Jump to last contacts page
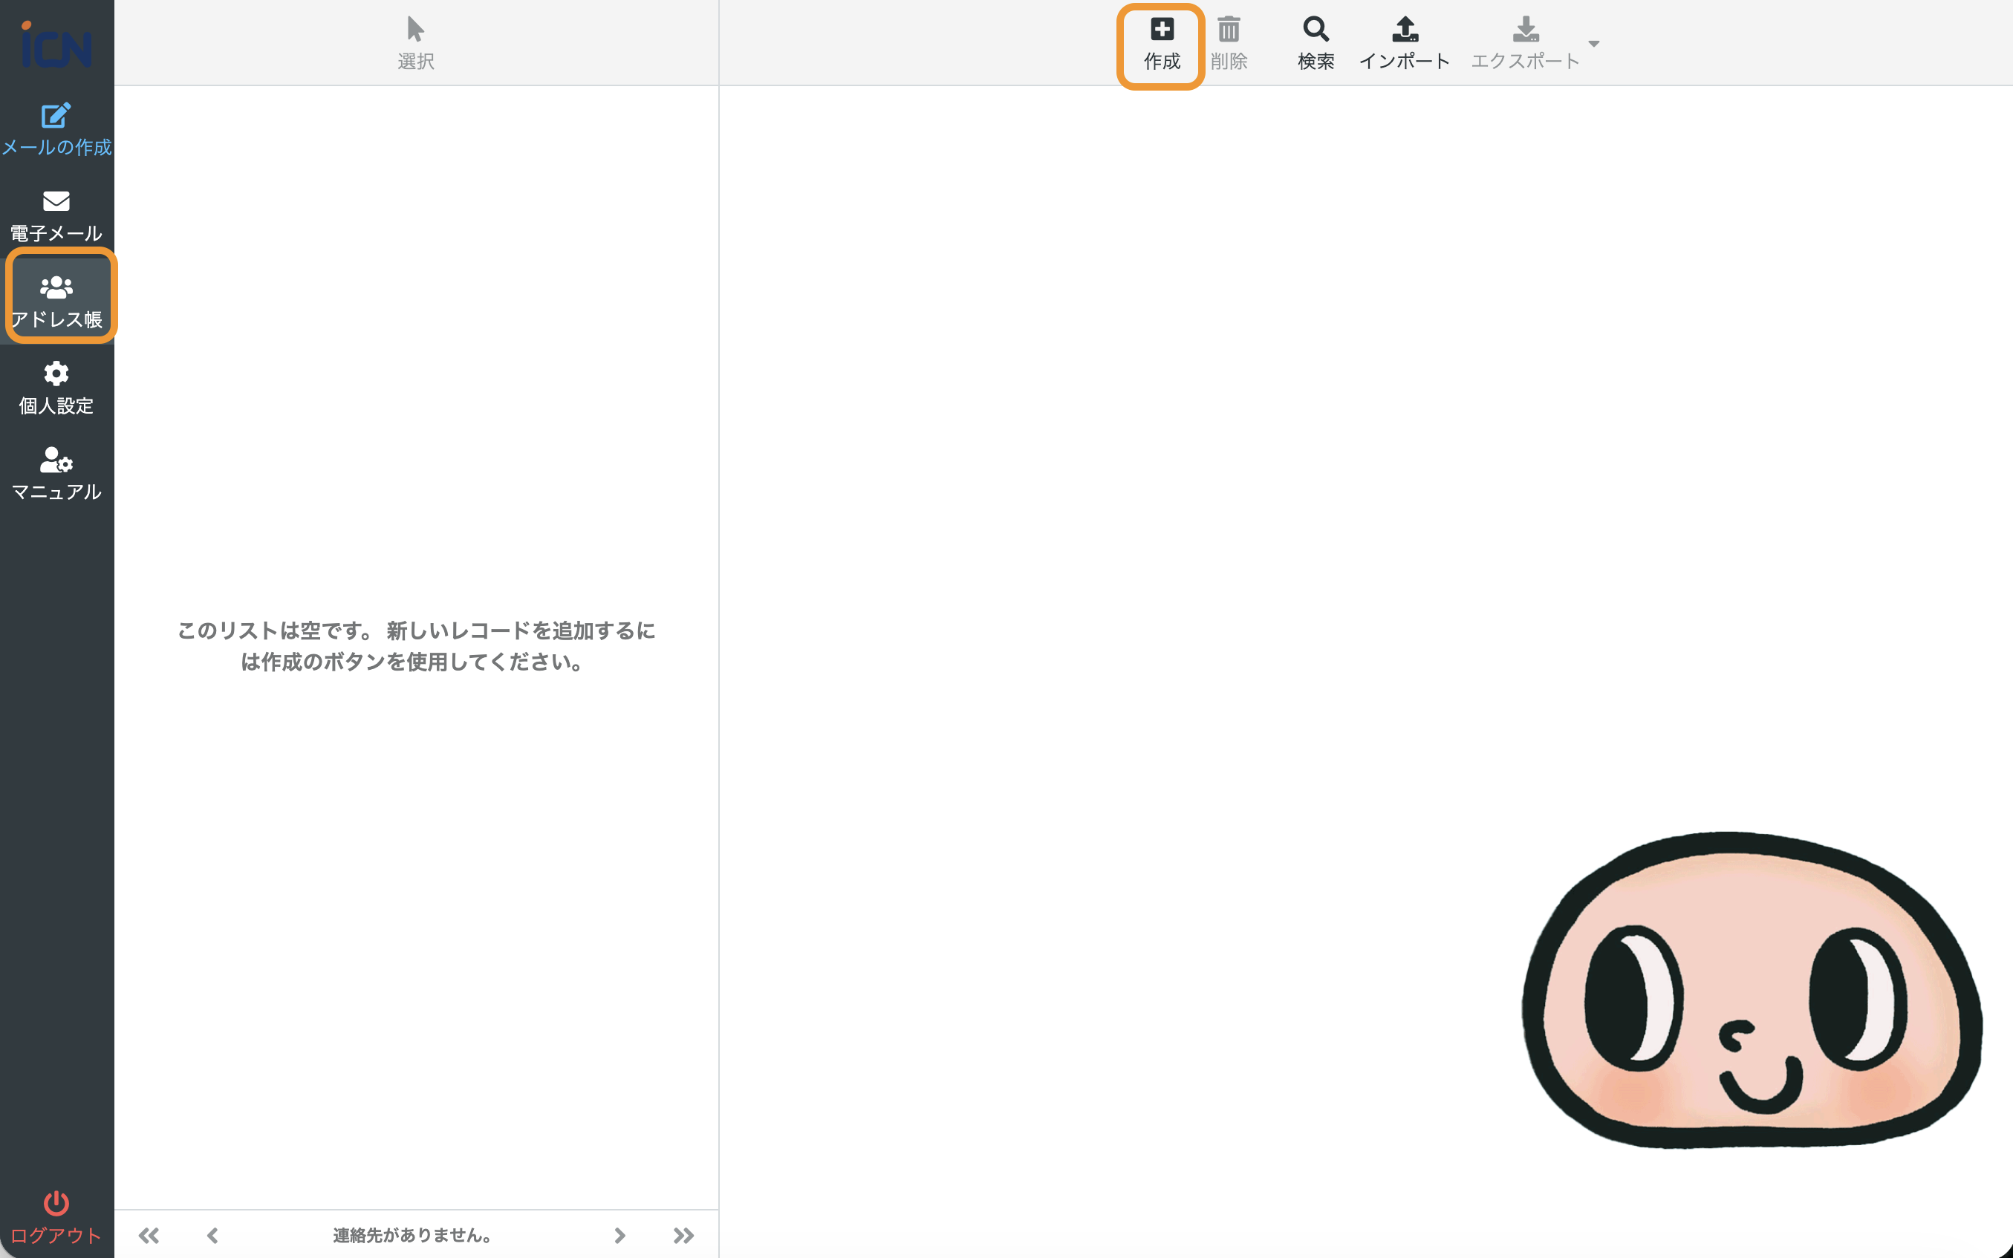This screenshot has height=1258, width=2013. (683, 1235)
